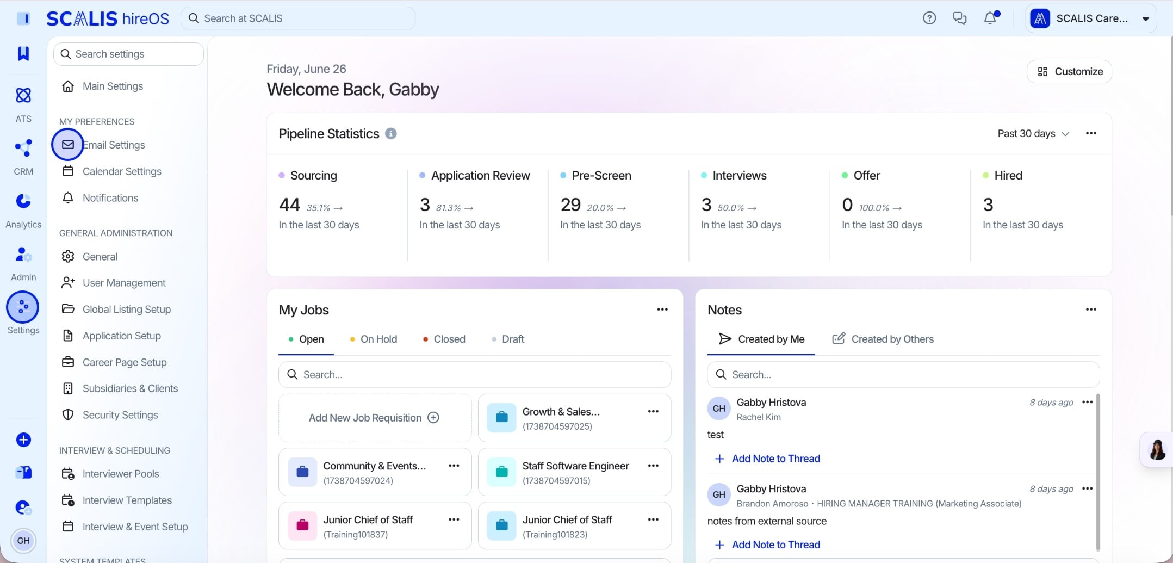Open Main Settings
The height and width of the screenshot is (563, 1173).
[103, 86]
